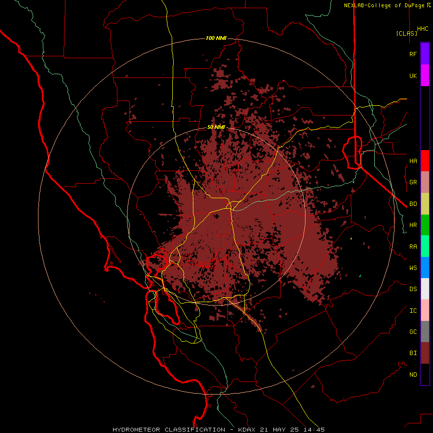This screenshot has width=433, height=433.
Task: Select the GC gray legend swatch
Action: (x=425, y=331)
